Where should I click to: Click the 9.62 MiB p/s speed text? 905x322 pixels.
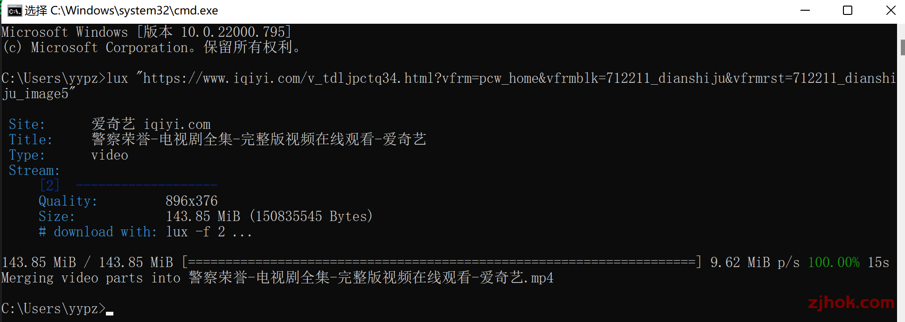[x=754, y=262]
